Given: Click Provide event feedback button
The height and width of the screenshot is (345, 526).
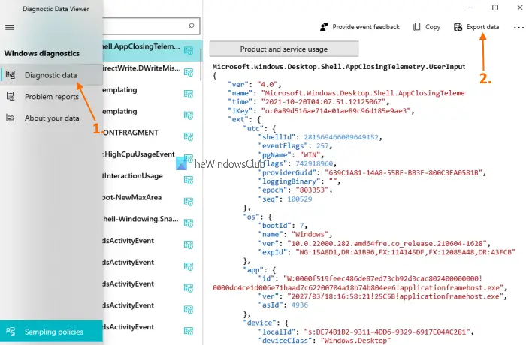Looking at the screenshot, I should coord(360,27).
